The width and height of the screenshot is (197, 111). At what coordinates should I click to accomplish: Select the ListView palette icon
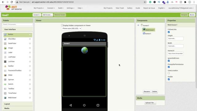[x=5, y=62]
